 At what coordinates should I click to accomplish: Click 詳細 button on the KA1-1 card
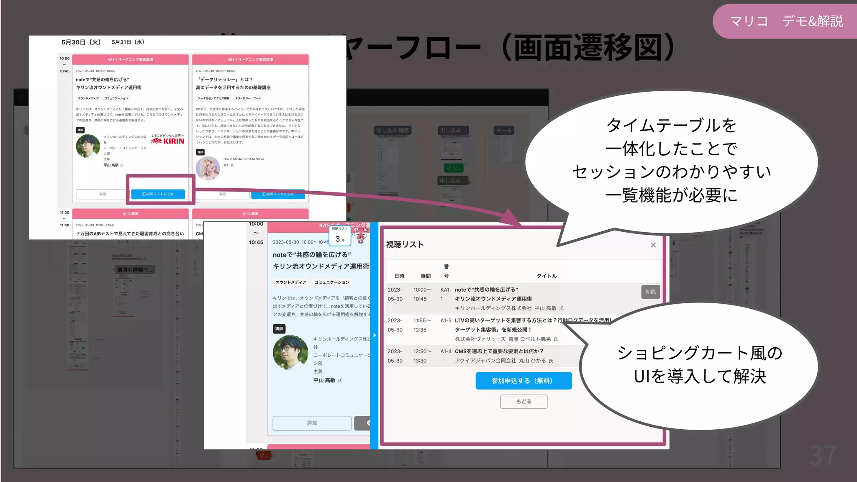[x=103, y=194]
